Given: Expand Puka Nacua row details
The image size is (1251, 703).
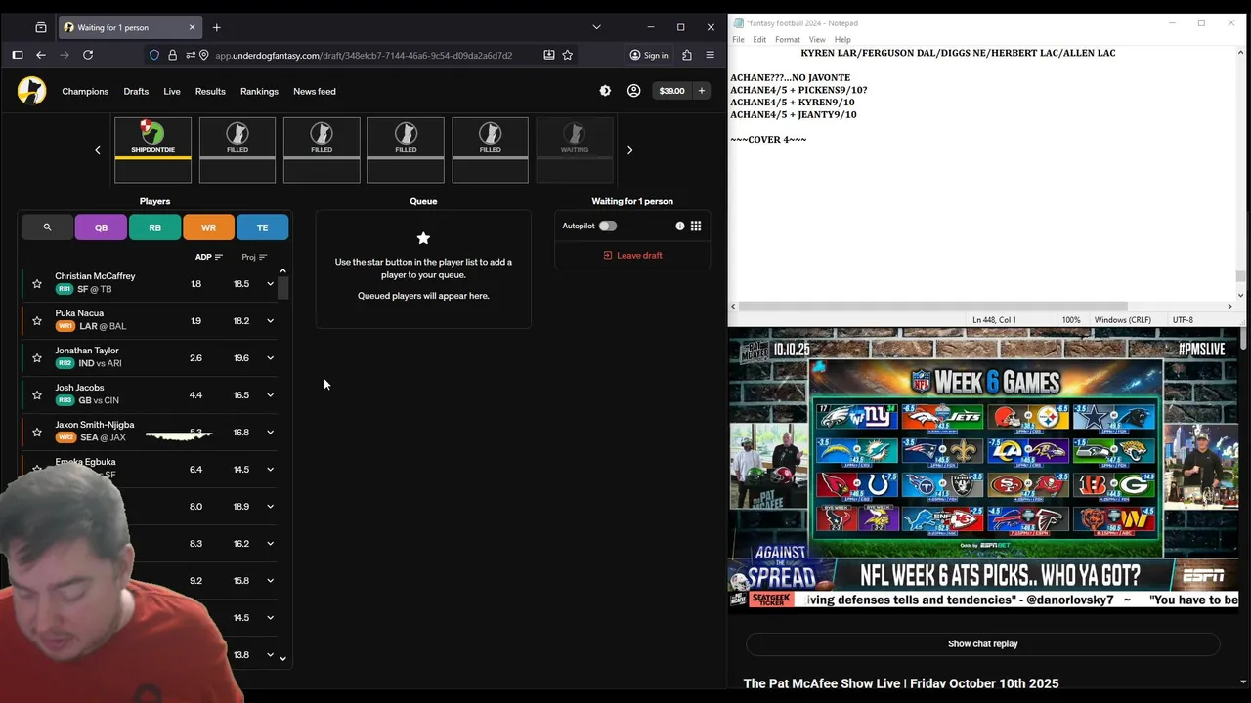Looking at the screenshot, I should pos(271,321).
